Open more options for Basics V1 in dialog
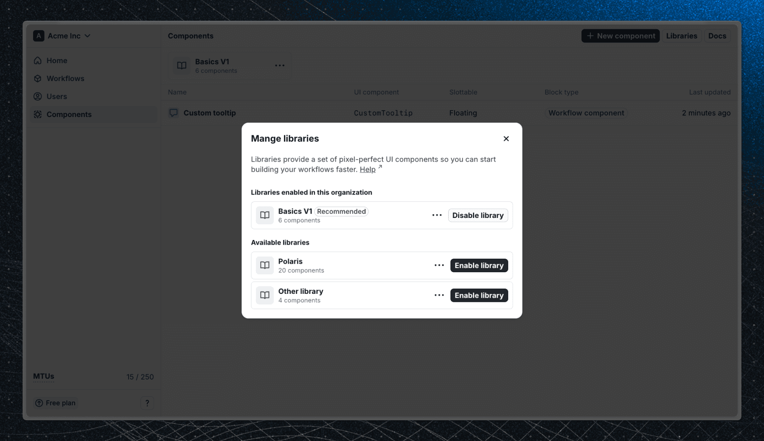Image resolution: width=764 pixels, height=441 pixels. (437, 215)
